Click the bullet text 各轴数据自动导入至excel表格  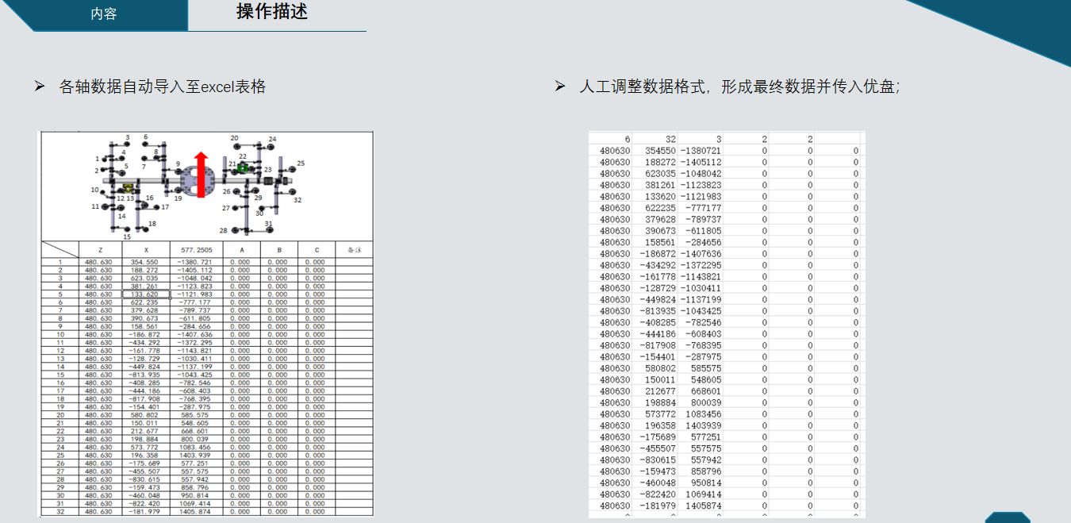(x=163, y=87)
